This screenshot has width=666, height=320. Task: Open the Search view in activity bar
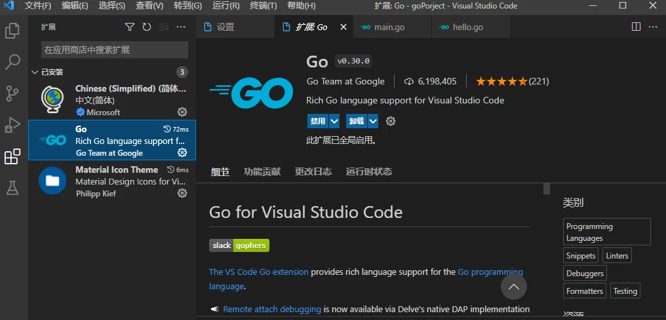12,62
